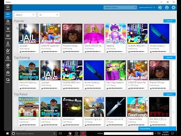Open the Catalog shopping cart icon

8,29
